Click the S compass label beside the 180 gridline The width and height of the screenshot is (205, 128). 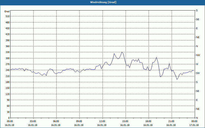[197, 82]
